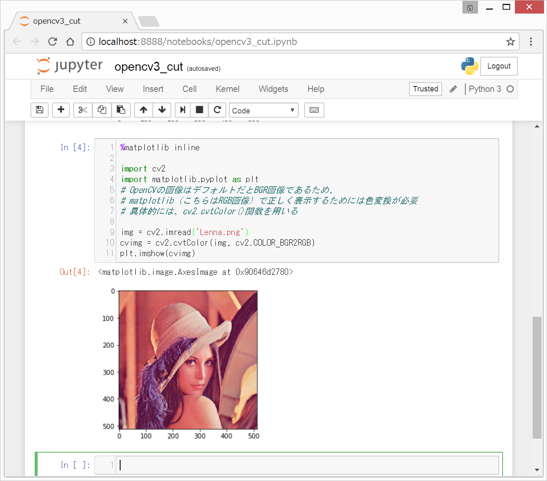Run the cell with the skip-forward icon
547x481 pixels.
(x=183, y=110)
